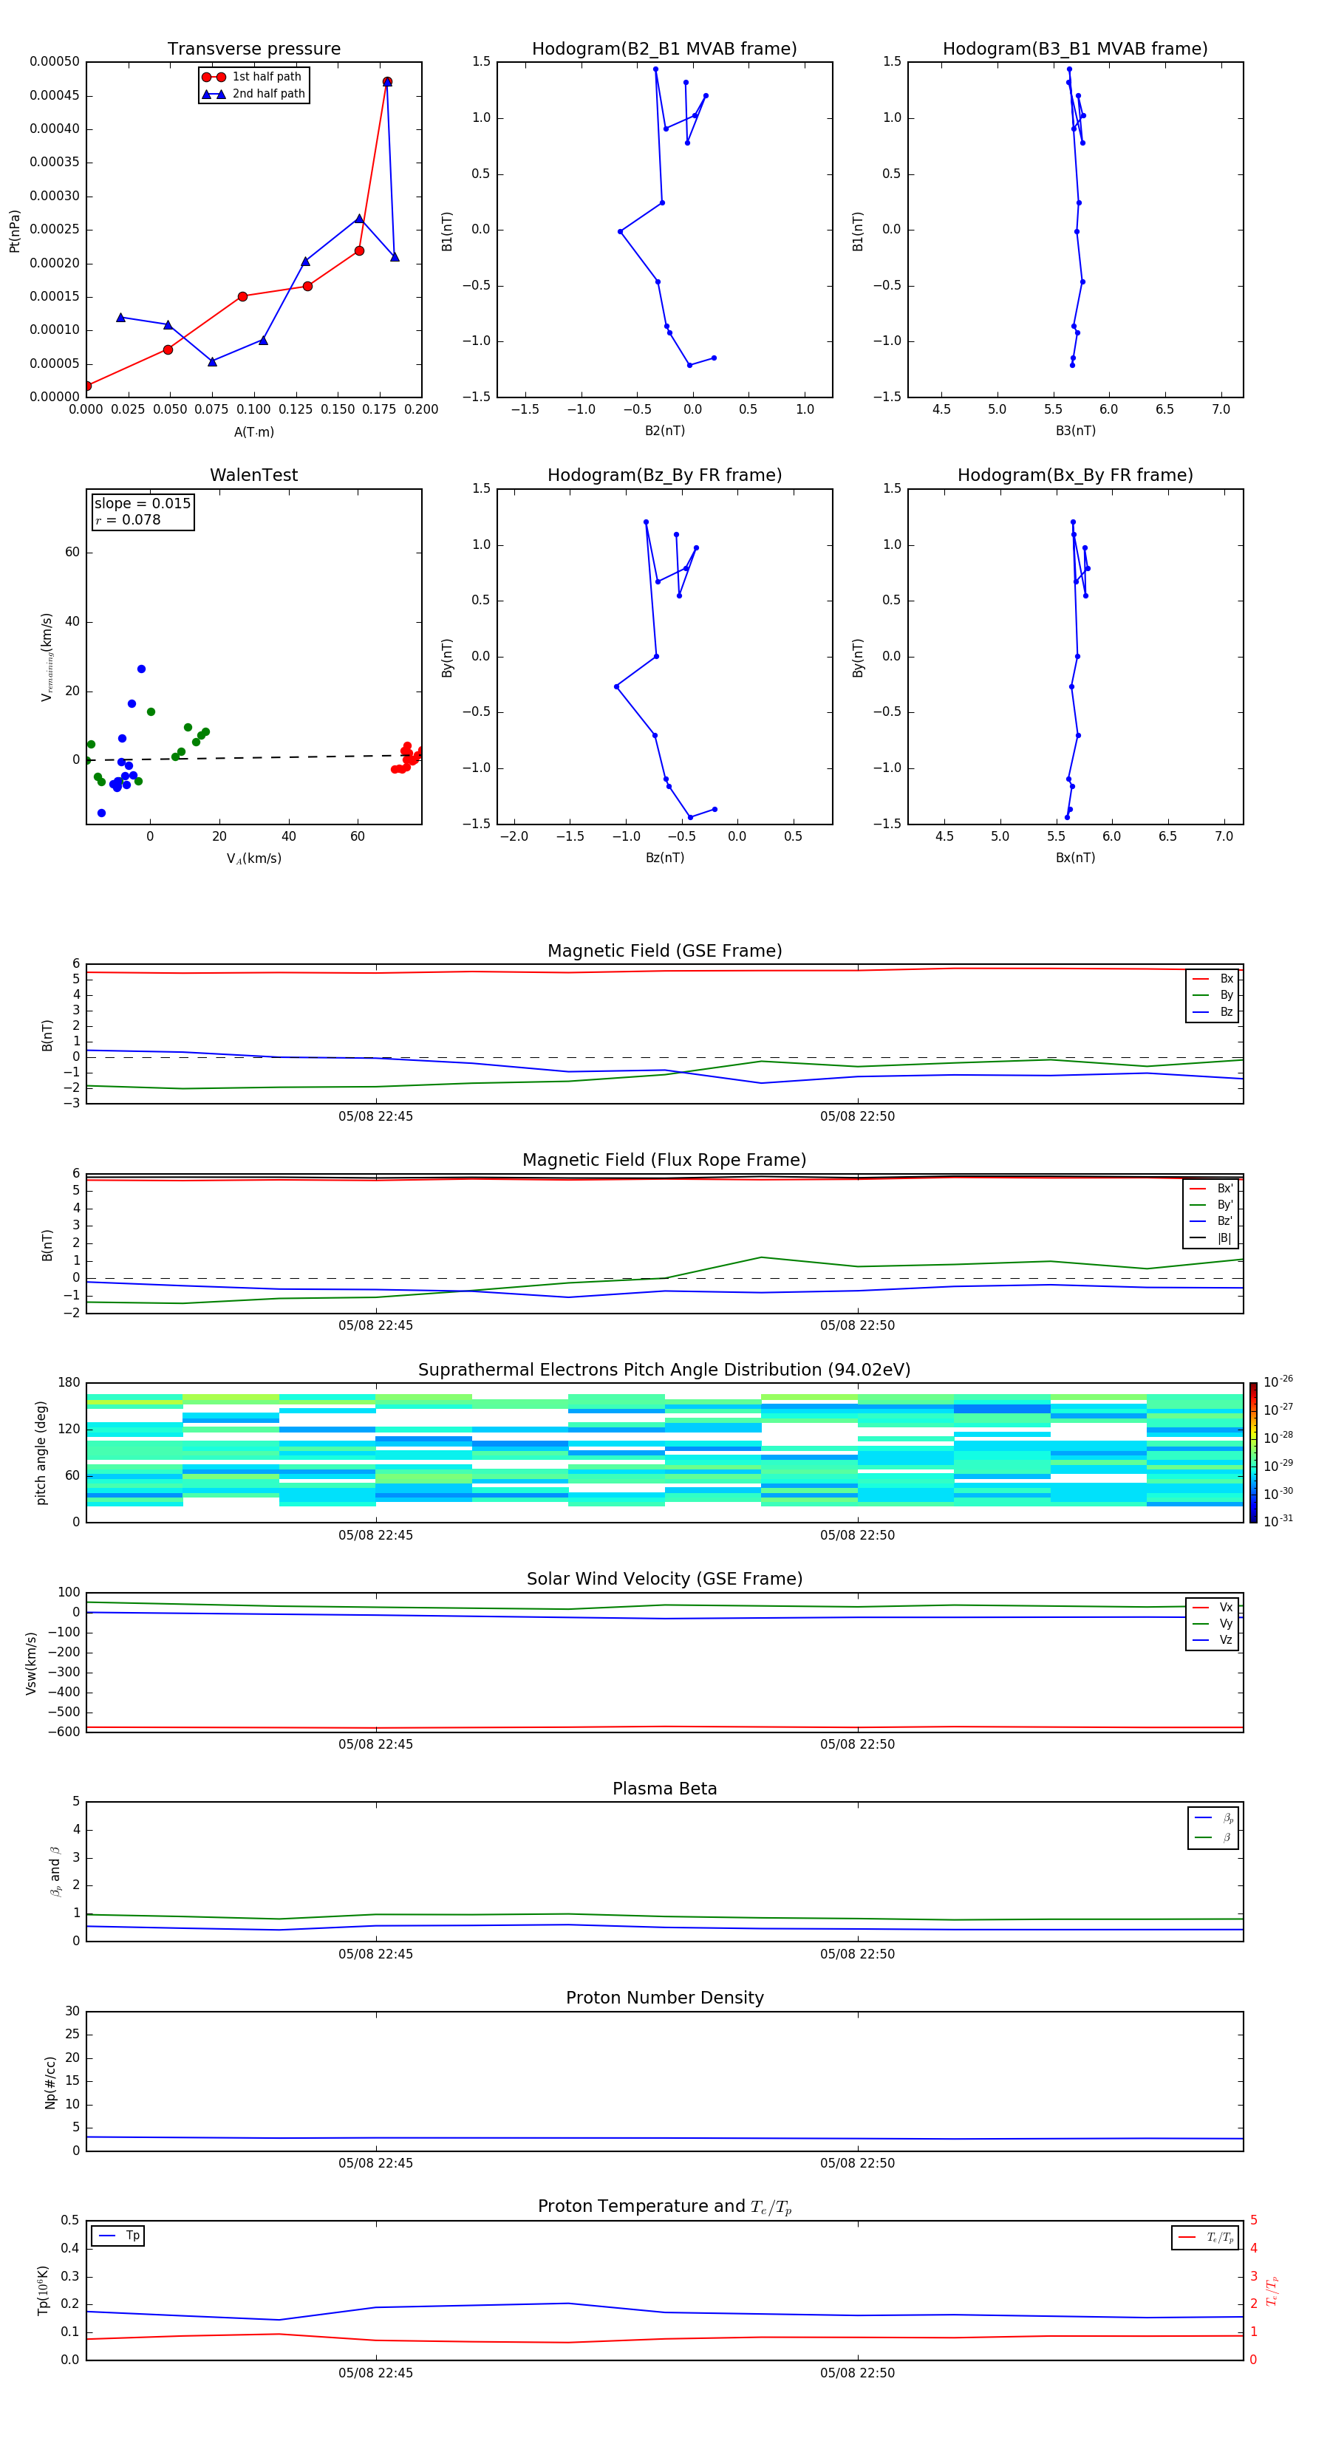1330x2438 pixels.
Task: Click the 'Hodogram(B2_B1 MVAB frame)' title
Action: click(x=664, y=49)
